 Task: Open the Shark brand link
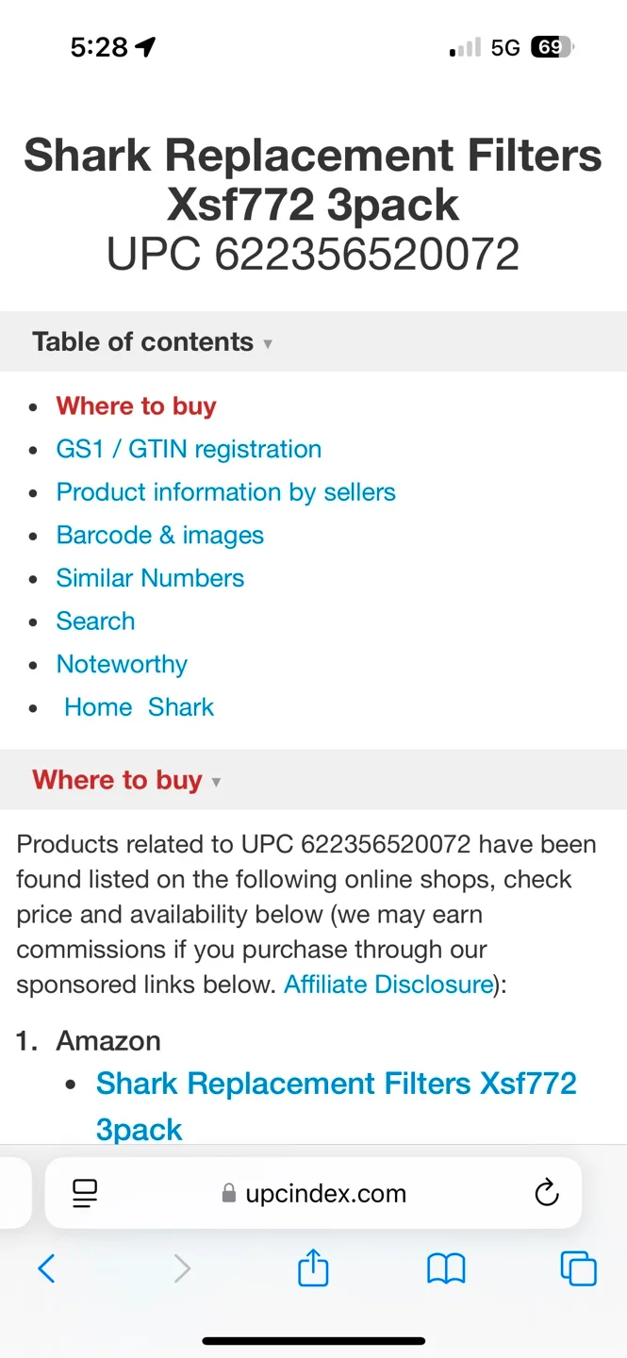181,707
